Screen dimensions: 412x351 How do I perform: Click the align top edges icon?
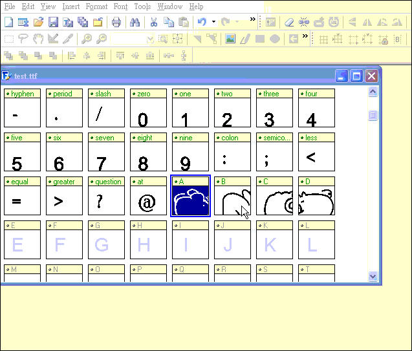(120, 56)
